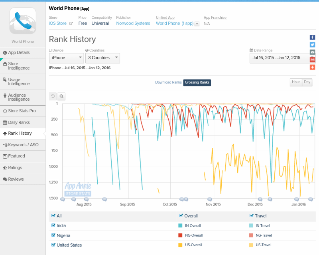Open the Date Range field
Viewport: 319px width, 255px height.
pos(280,58)
